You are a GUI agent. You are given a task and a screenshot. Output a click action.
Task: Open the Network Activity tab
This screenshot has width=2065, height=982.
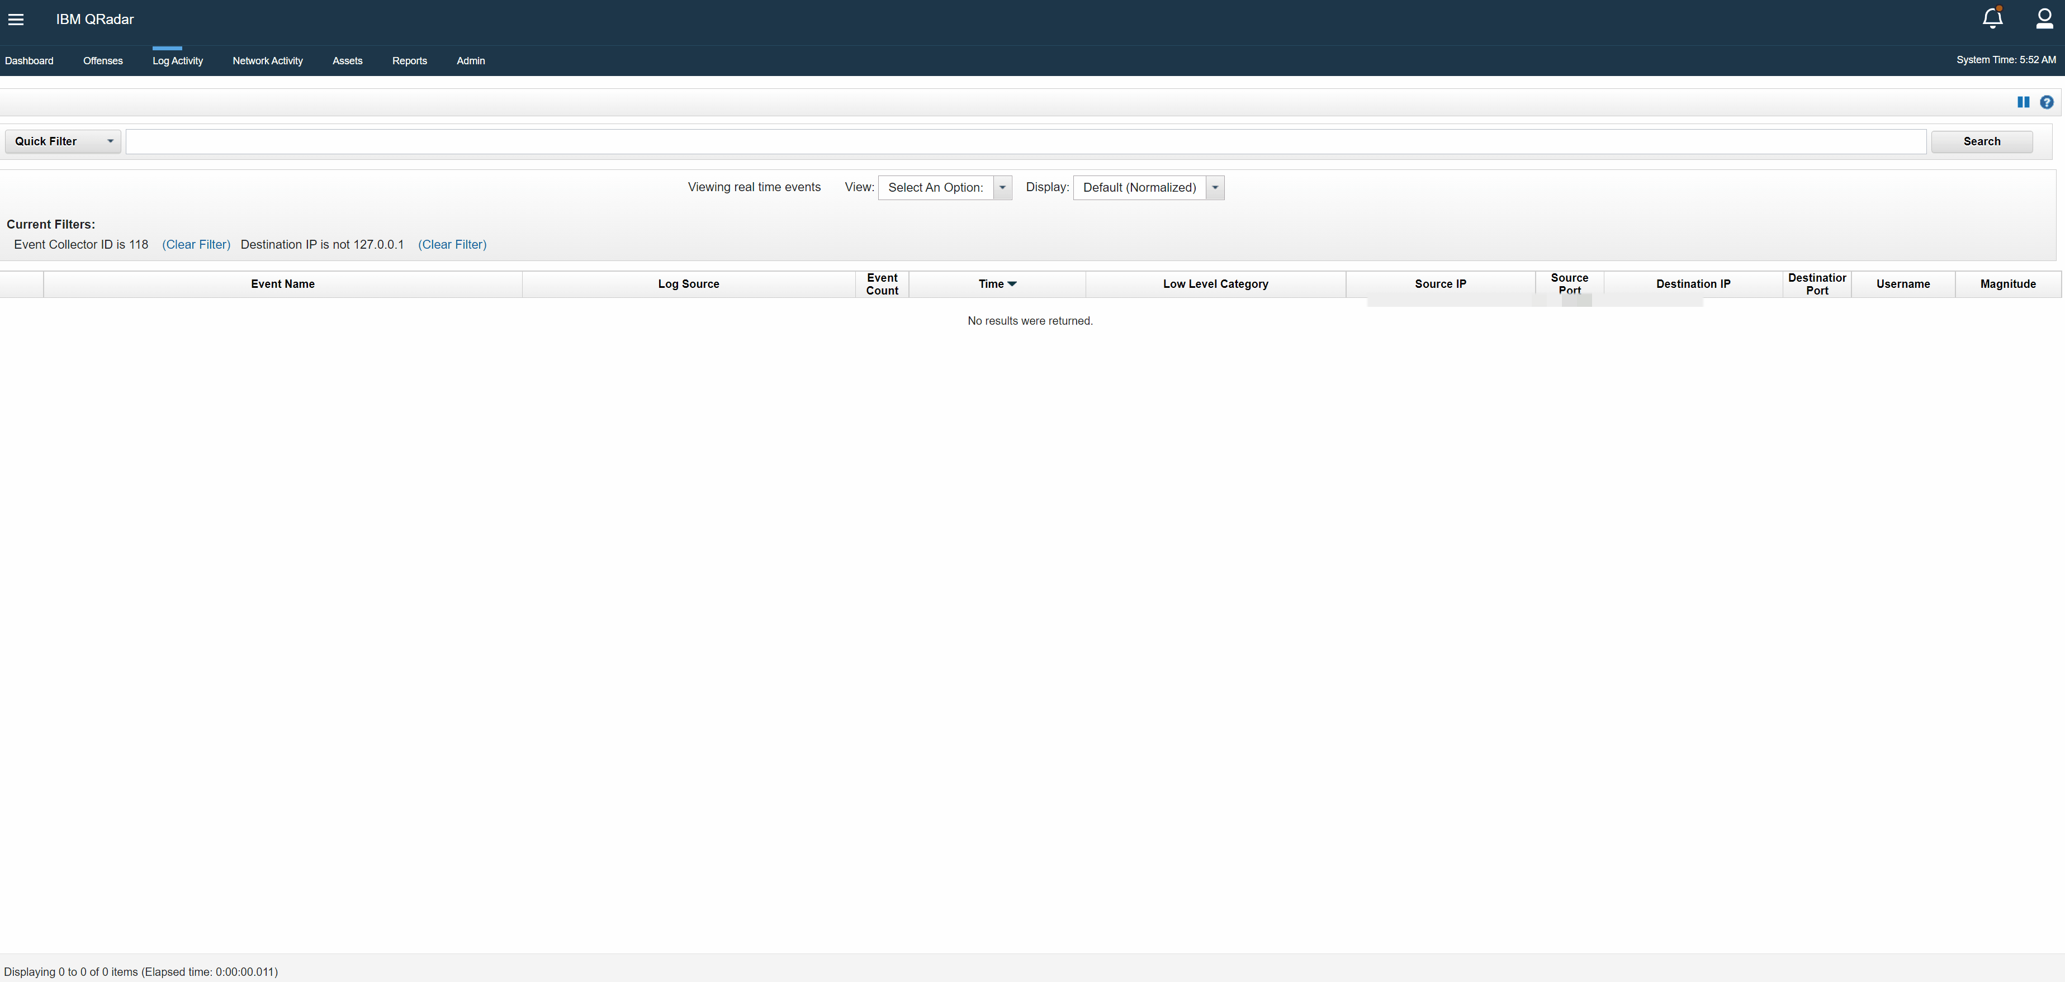click(268, 60)
